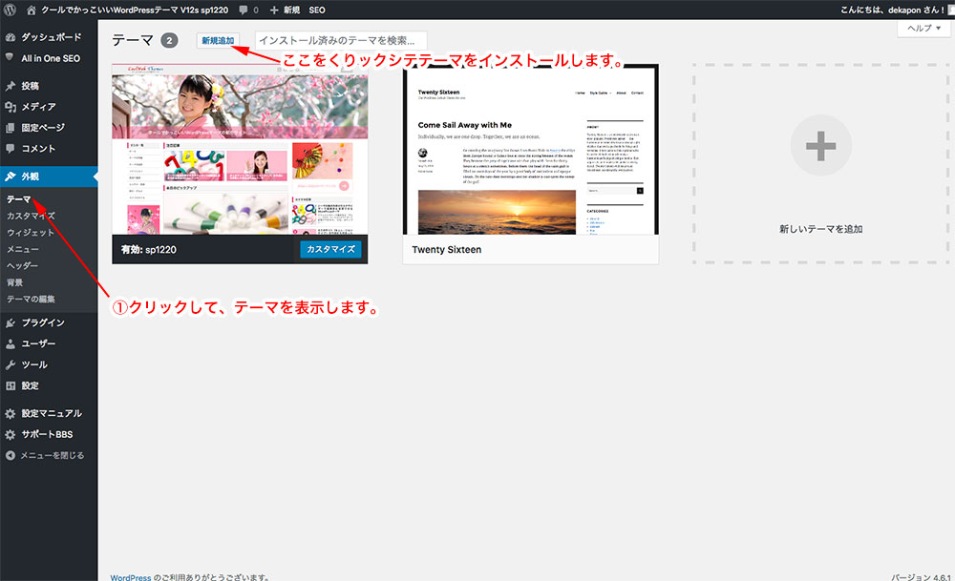Click the large plus icon to add theme
955x581 pixels.
pos(820,145)
